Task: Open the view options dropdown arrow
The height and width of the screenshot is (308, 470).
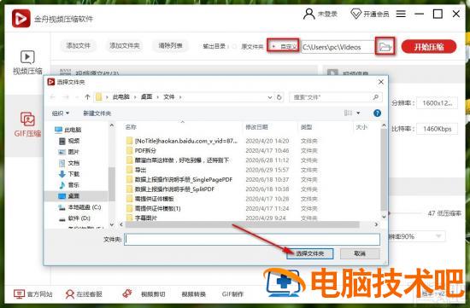Action: pos(358,113)
